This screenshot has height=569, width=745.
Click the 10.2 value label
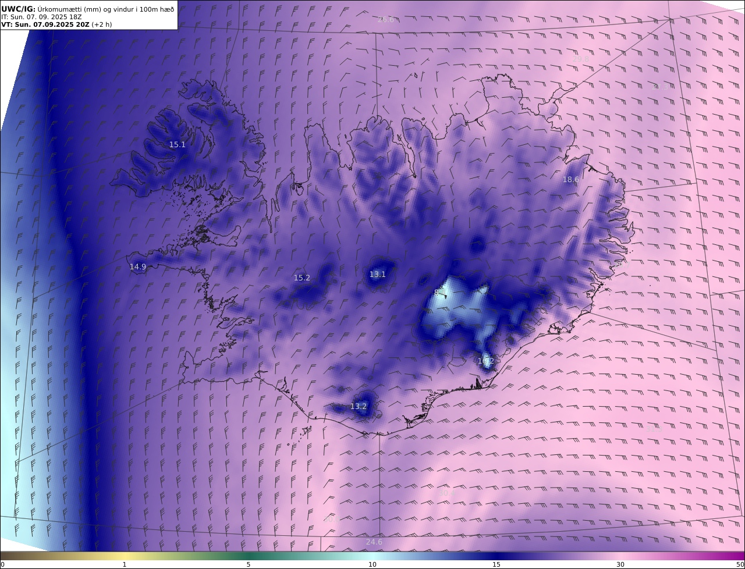(486, 361)
